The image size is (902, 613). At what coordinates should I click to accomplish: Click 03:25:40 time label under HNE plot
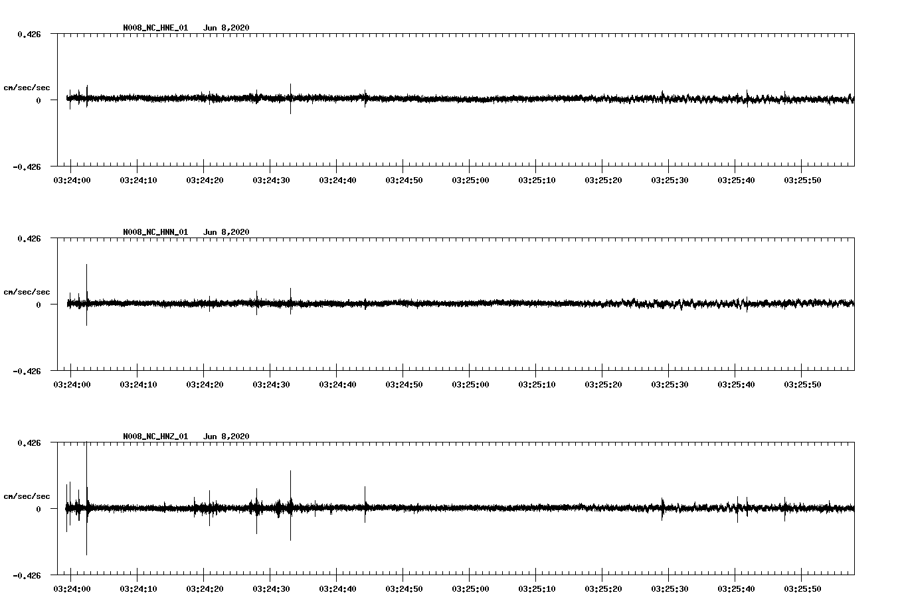[x=735, y=180]
